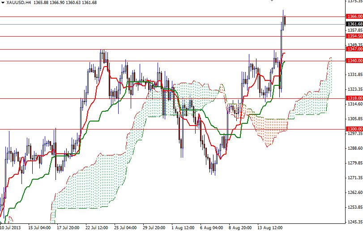
Task: Click the 22 Jul 12:00 time axis label
Action: pos(97,227)
